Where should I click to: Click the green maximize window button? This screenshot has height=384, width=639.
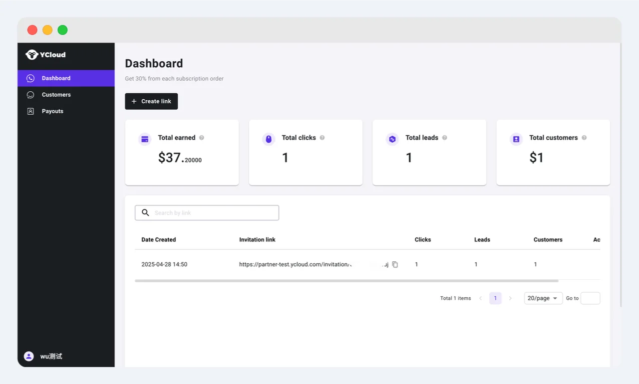[62, 30]
